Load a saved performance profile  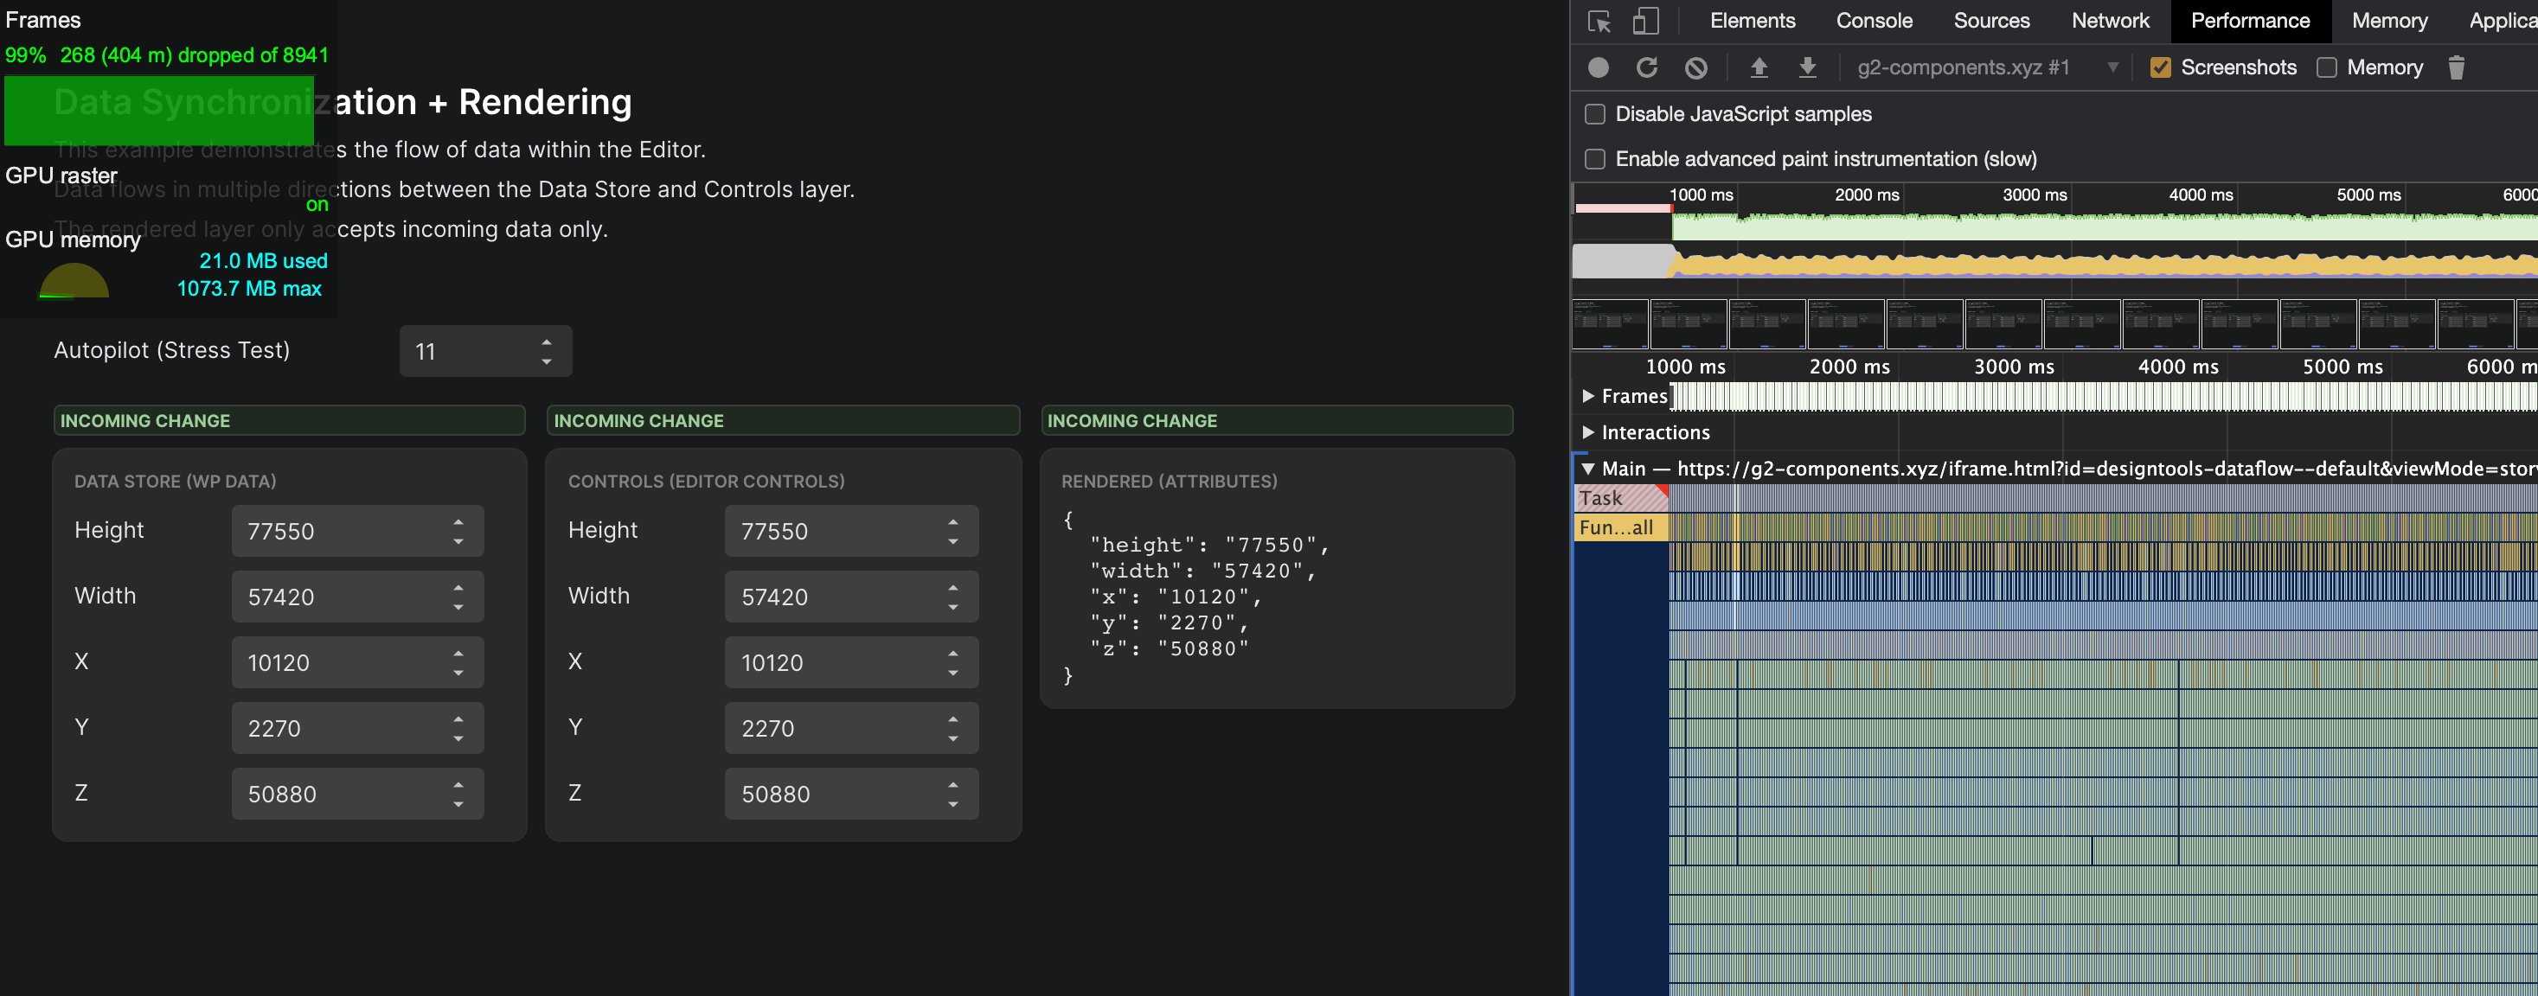click(x=1809, y=67)
